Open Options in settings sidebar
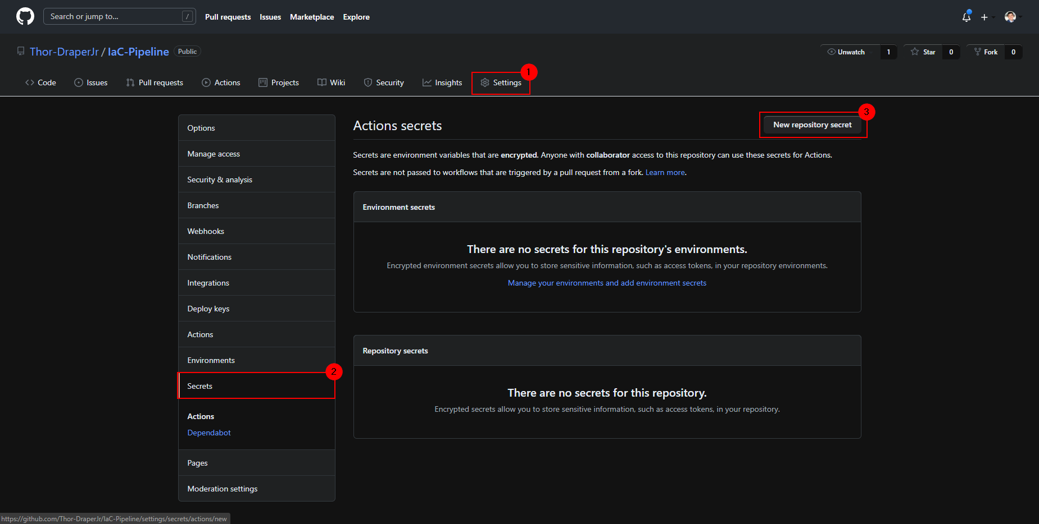Screen dimensions: 1039x524 point(257,128)
